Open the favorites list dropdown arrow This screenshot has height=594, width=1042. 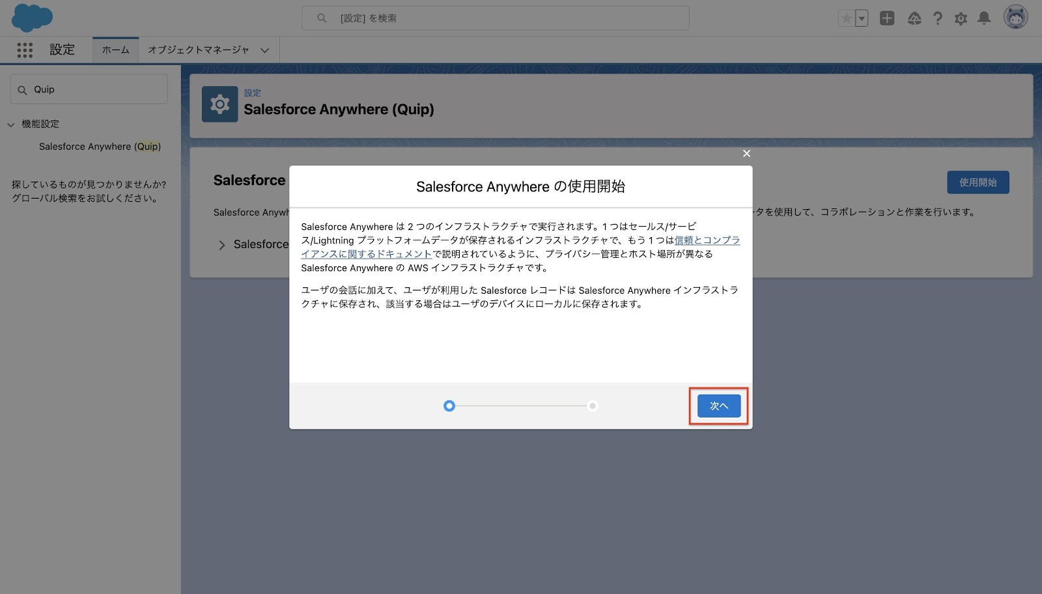pyautogui.click(x=862, y=18)
